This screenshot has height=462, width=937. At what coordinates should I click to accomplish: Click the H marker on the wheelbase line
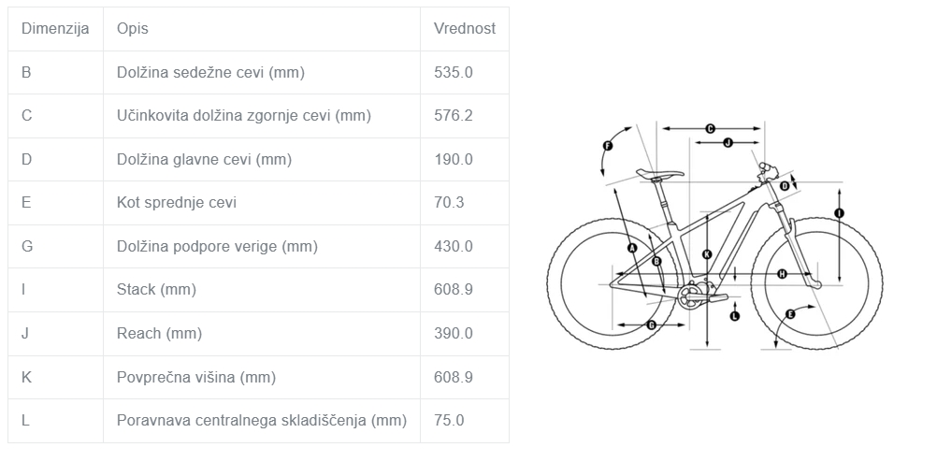(x=782, y=274)
